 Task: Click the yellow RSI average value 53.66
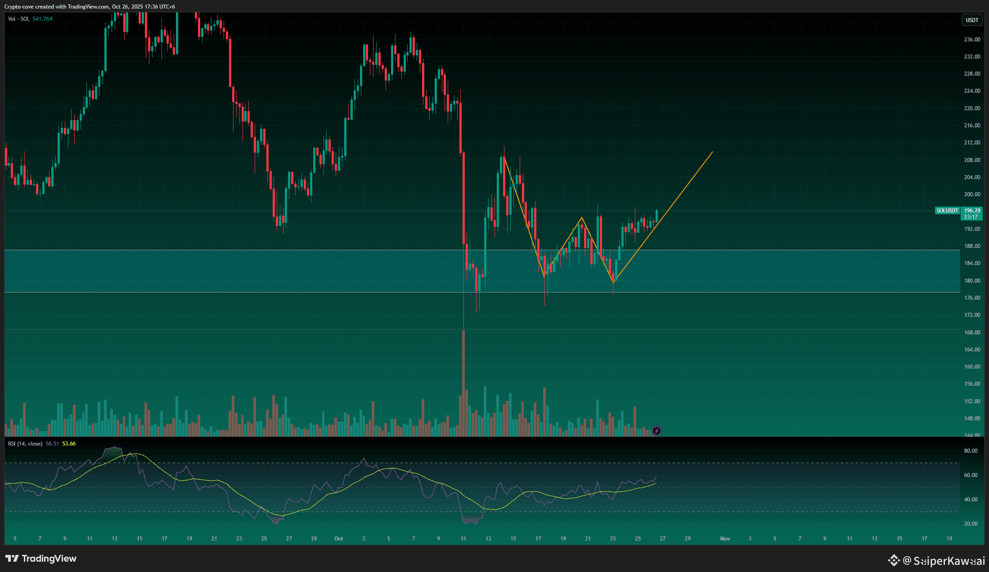coord(69,444)
